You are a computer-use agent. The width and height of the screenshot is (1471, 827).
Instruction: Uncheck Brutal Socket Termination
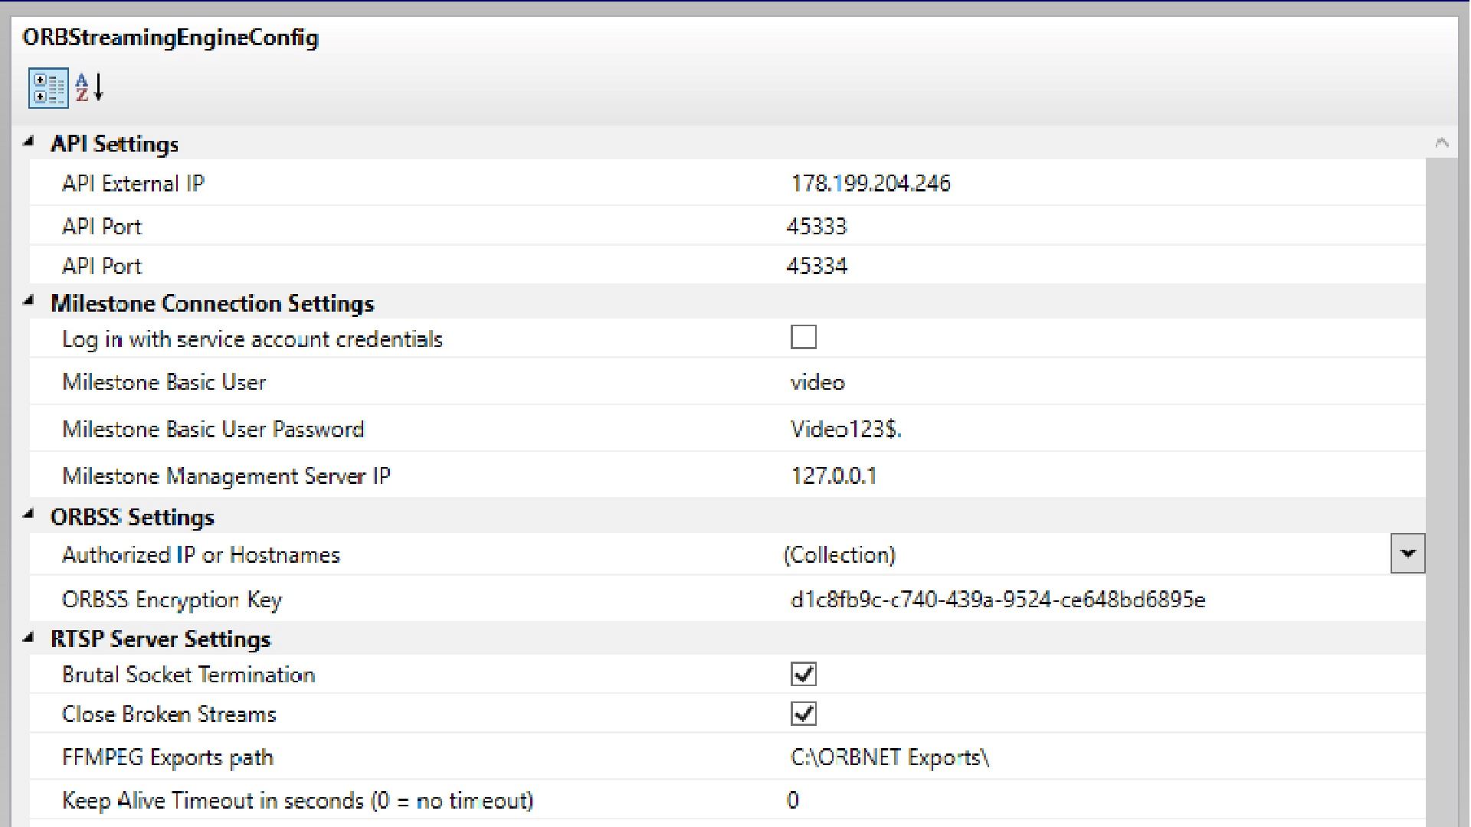click(804, 674)
